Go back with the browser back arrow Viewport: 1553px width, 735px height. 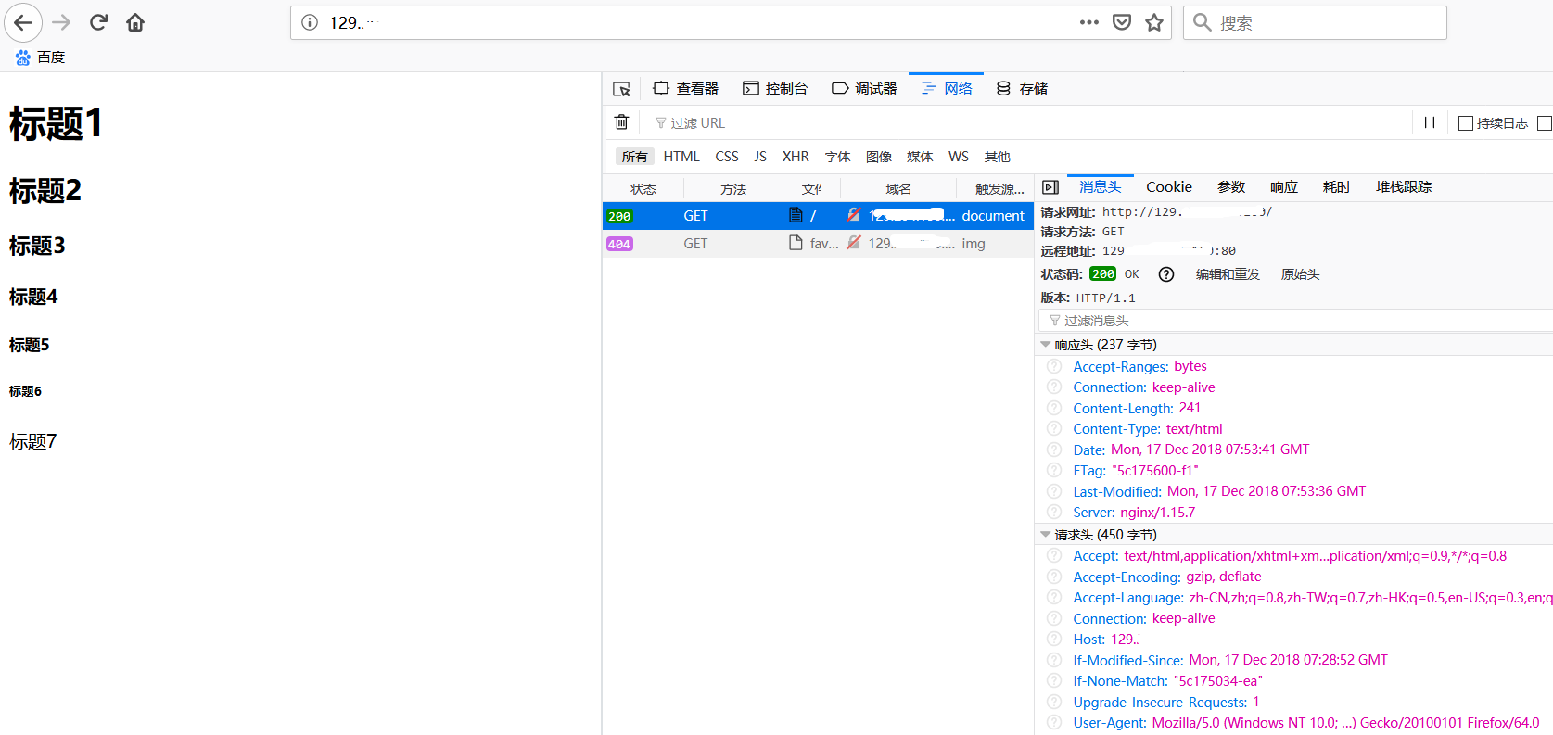(x=23, y=22)
